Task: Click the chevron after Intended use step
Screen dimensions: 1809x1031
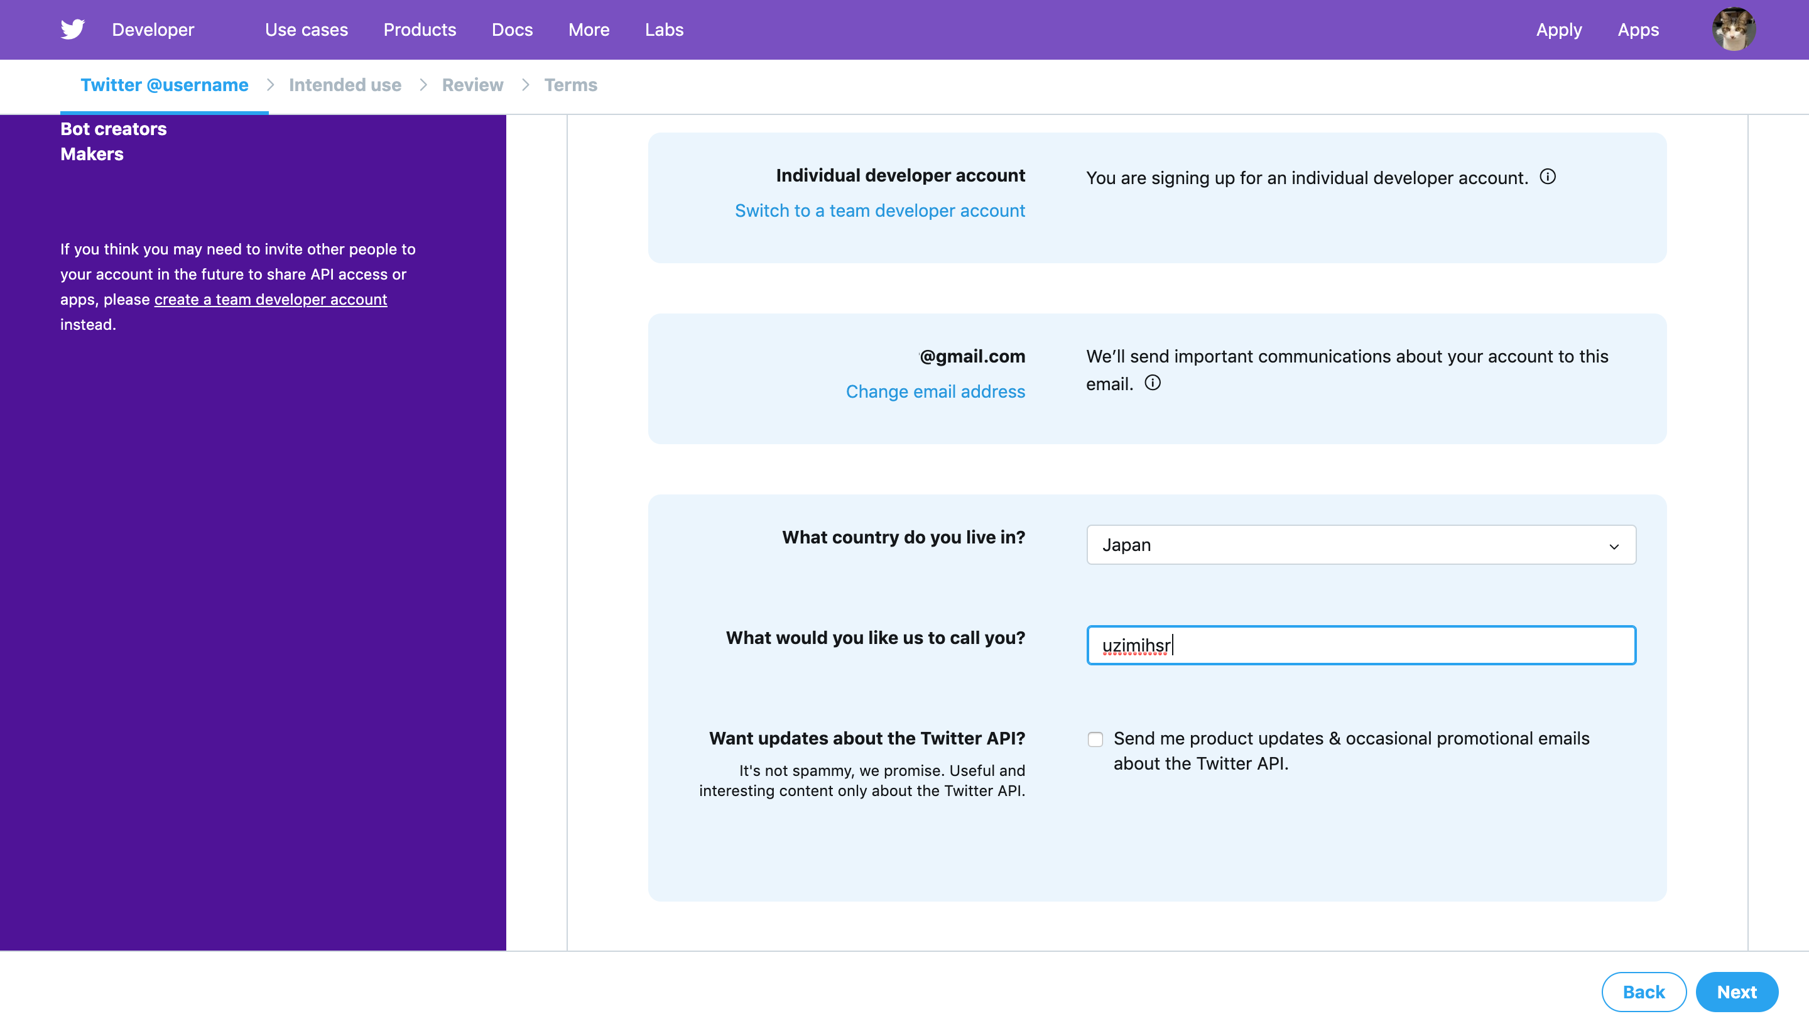Action: [423, 85]
